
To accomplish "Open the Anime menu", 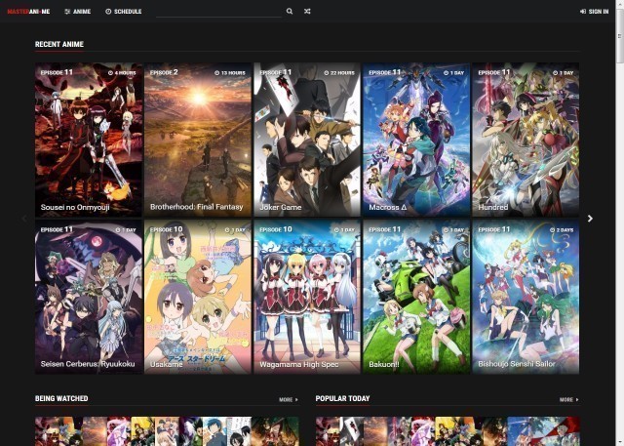I will [78, 12].
